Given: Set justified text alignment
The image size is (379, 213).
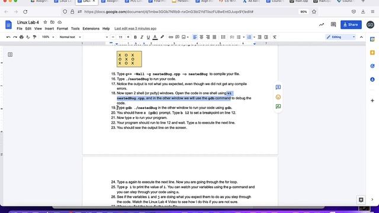Looking at the screenshot, I should pyautogui.click(x=214, y=37).
